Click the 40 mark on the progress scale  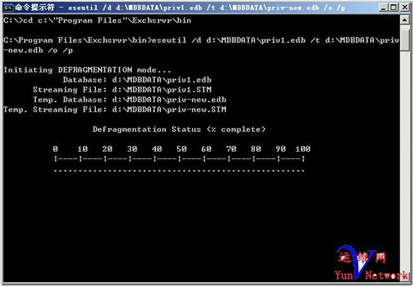click(157, 149)
